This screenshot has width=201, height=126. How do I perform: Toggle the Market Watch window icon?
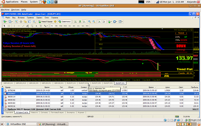click(16, 22)
